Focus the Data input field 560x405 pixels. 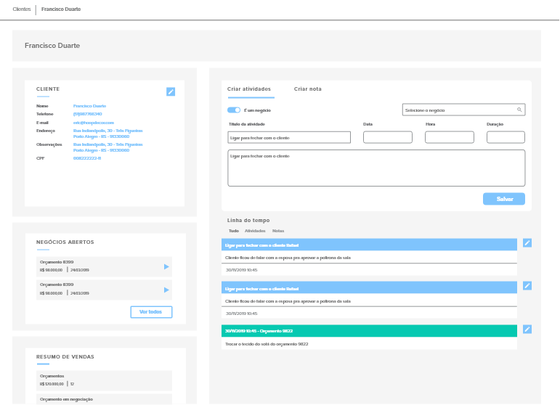[387, 137]
